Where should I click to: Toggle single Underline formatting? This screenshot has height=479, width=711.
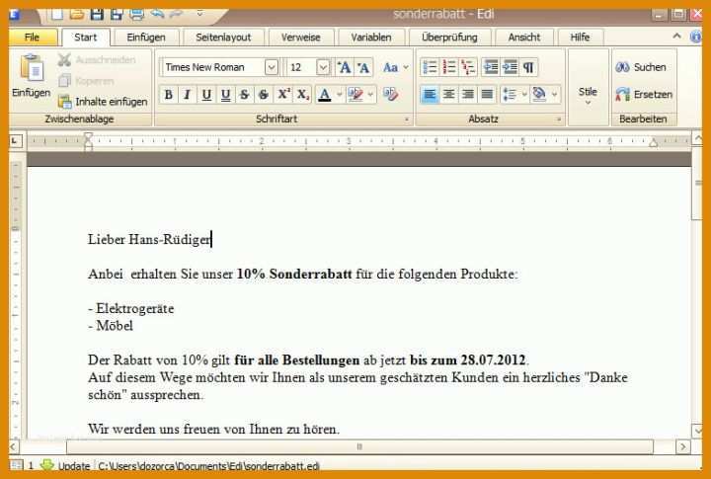[206, 95]
